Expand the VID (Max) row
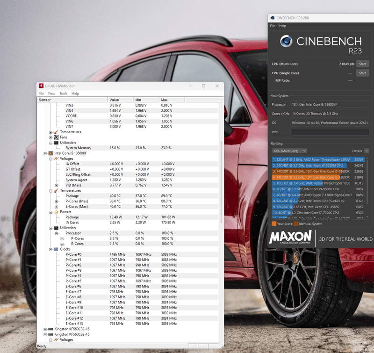Viewport: 374px width, 353px height. coord(57,185)
